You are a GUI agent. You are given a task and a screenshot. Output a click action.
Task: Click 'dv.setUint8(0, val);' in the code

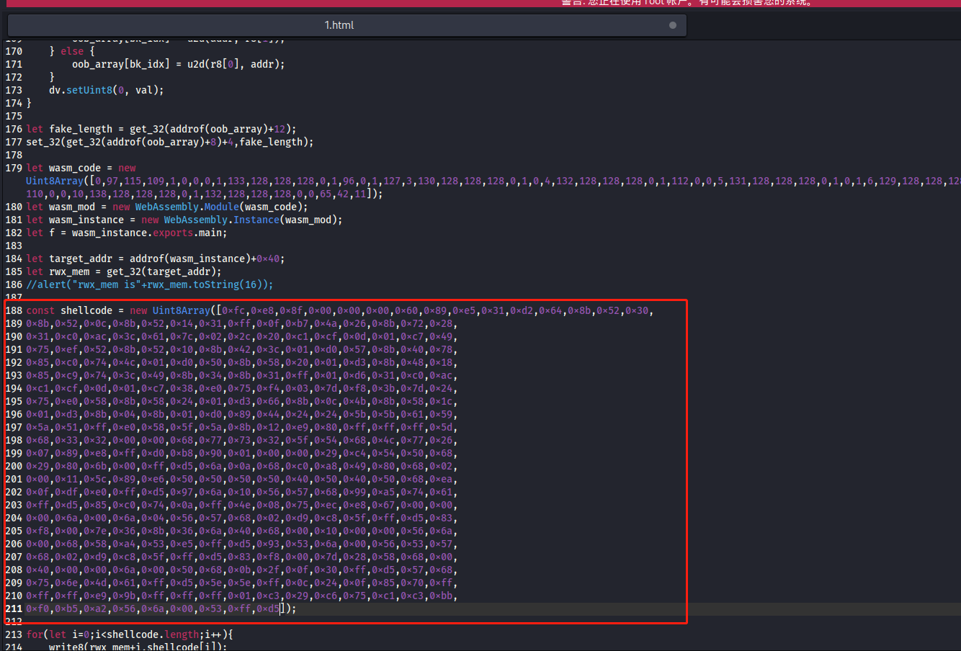(x=107, y=90)
